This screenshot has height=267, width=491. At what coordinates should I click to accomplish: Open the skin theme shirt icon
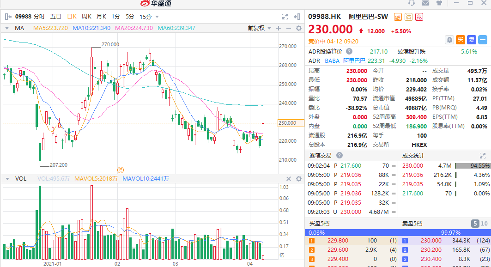click(439, 3)
